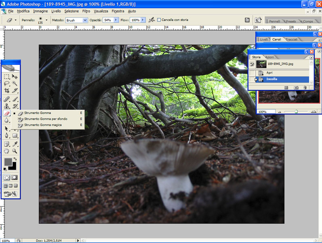Choose Strumento Gomma in the flyout menu
This screenshot has width=322, height=243.
click(48, 113)
